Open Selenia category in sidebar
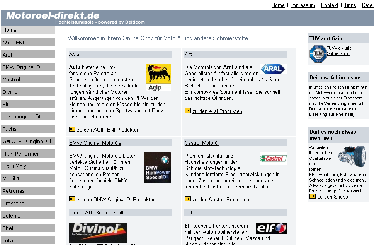The height and width of the screenshot is (245, 374). (28, 216)
